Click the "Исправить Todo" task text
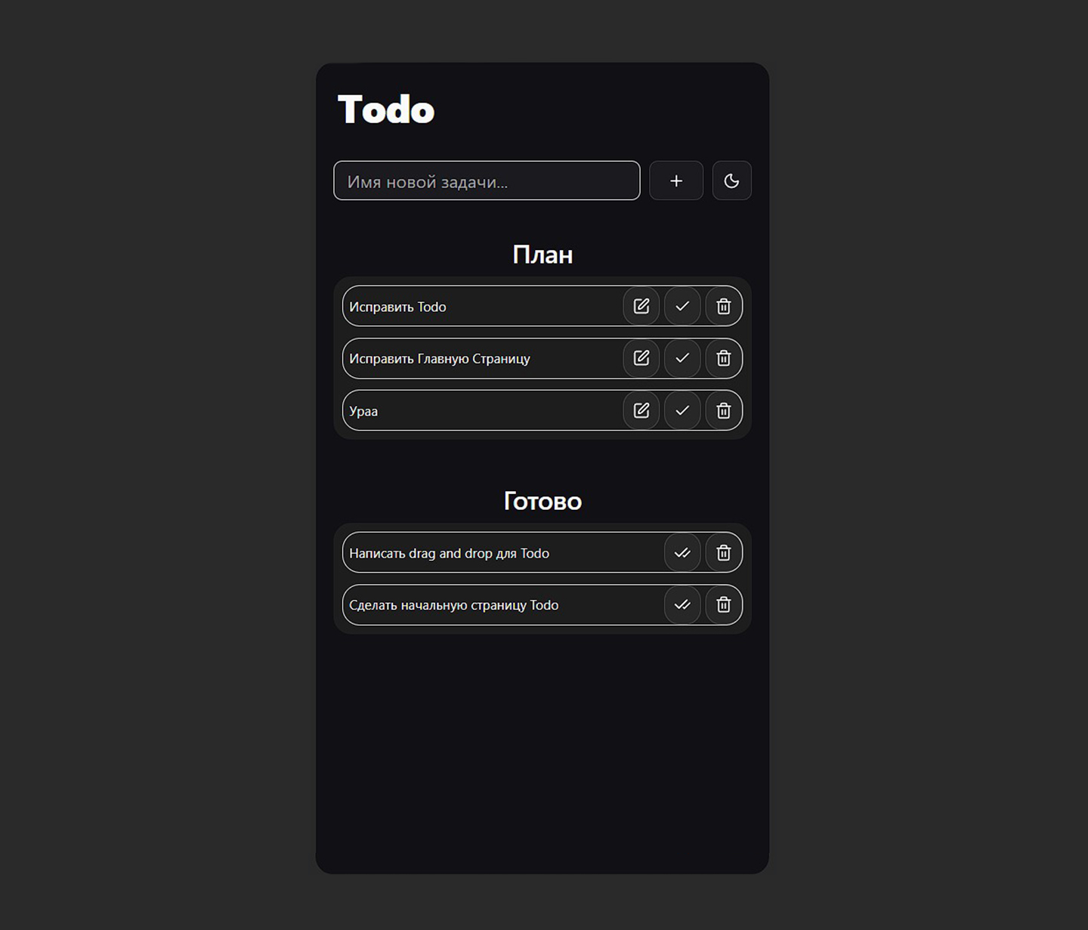This screenshot has width=1088, height=930. click(397, 307)
